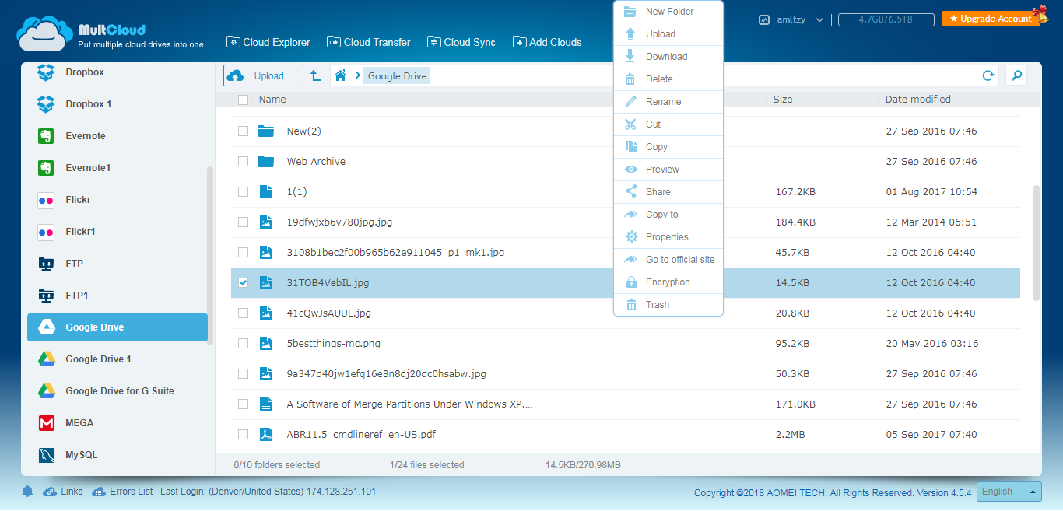Screen dimensions: 1063x511
Task: Click the refresh icon in the path bar
Action: click(988, 75)
